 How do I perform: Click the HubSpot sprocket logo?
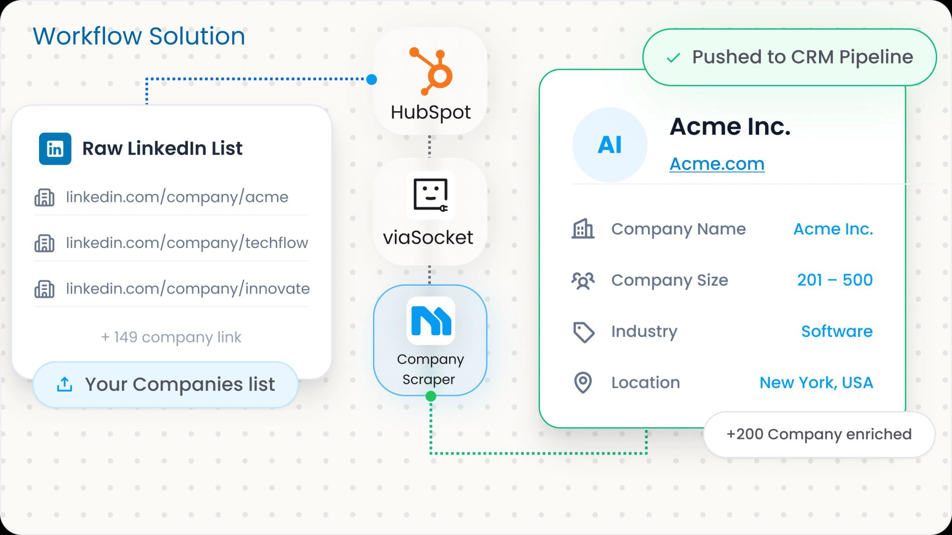(x=431, y=71)
